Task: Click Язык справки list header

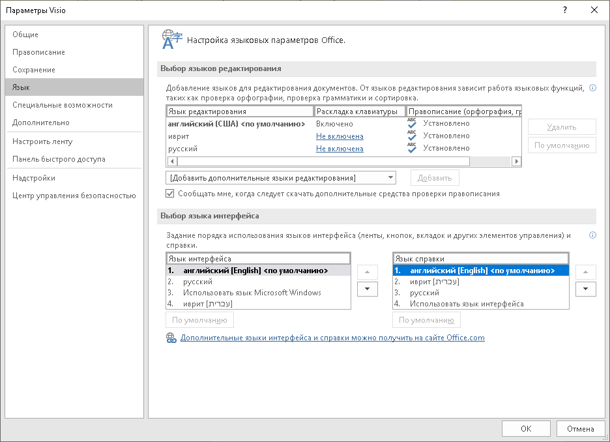Action: click(x=481, y=259)
